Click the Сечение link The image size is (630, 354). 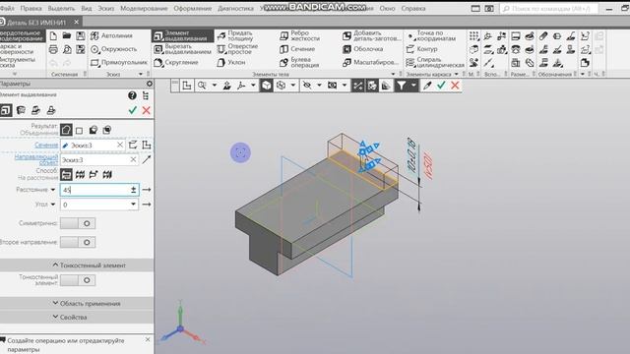[x=46, y=145]
